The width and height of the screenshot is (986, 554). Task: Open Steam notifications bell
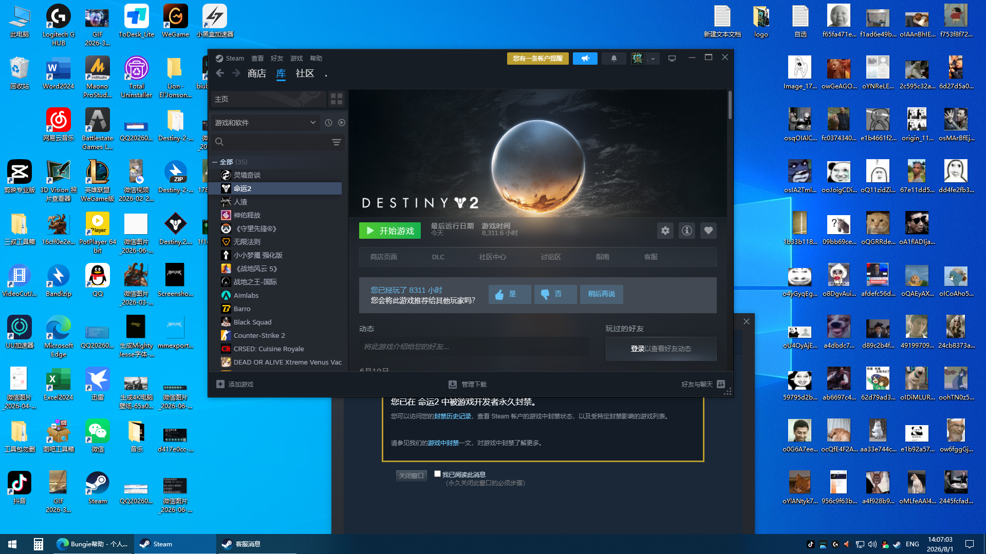point(613,59)
